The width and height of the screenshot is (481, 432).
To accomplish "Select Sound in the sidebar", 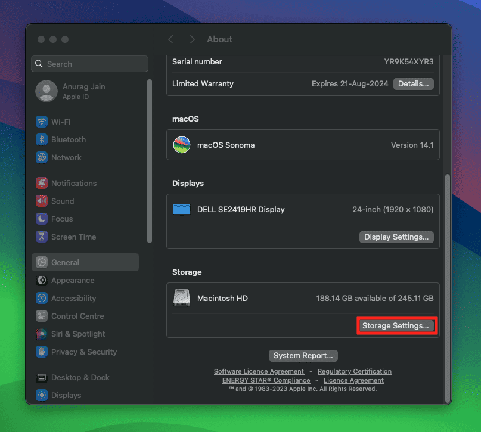I will click(63, 201).
